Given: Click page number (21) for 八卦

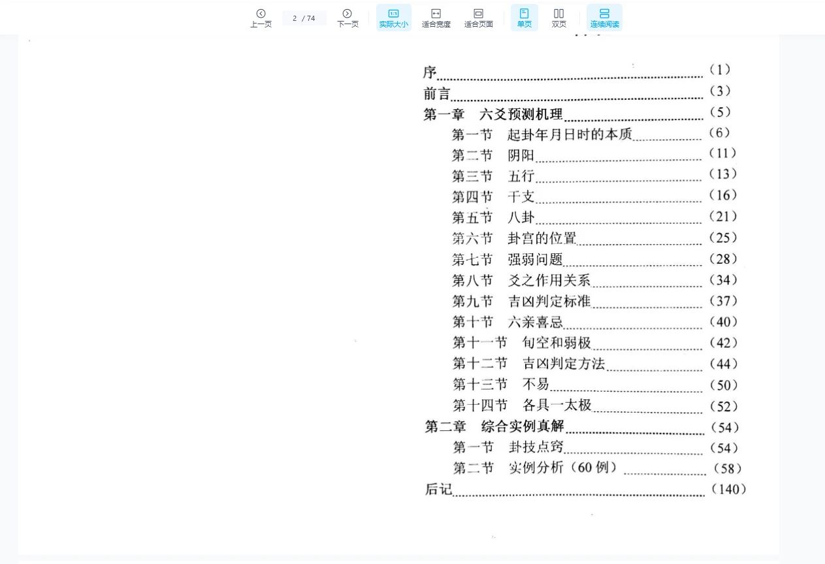Looking at the screenshot, I should [722, 216].
